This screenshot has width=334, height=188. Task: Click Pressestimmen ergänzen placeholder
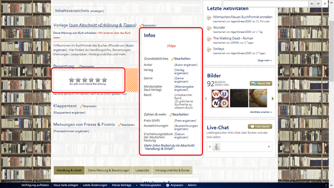[x=71, y=131]
